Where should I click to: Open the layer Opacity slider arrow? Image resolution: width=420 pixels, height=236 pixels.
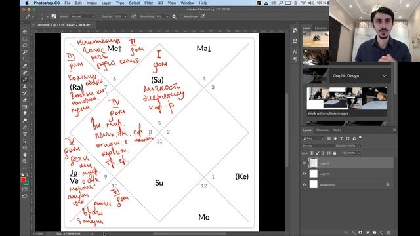tap(359, 146)
